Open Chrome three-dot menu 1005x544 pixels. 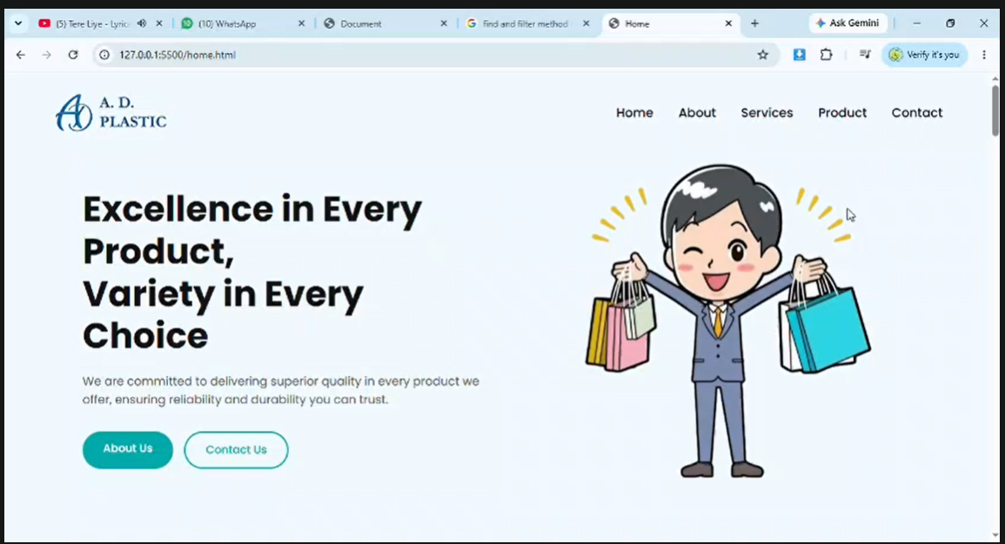coord(984,55)
